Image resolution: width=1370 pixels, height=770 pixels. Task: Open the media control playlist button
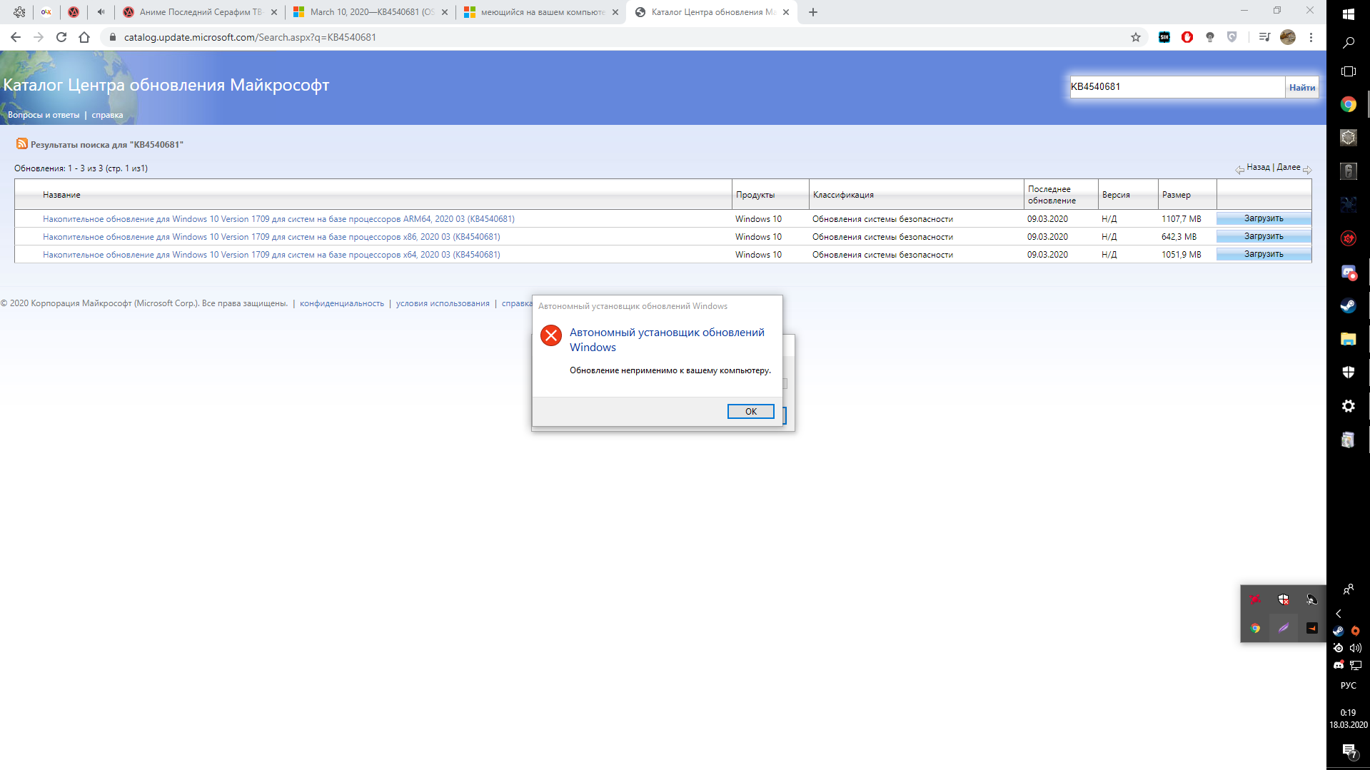pyautogui.click(x=1264, y=37)
